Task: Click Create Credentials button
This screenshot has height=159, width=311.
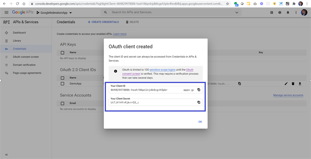Action: 103,22
